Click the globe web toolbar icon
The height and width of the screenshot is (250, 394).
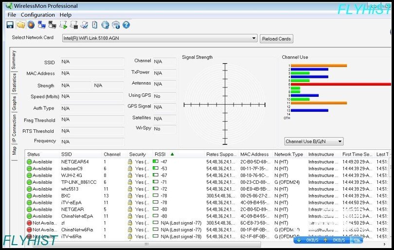105,25
